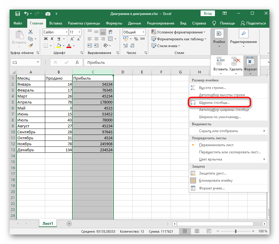This screenshot has width=279, height=244.
Task: Select Ширина столбца menu item
Action: [x=228, y=103]
